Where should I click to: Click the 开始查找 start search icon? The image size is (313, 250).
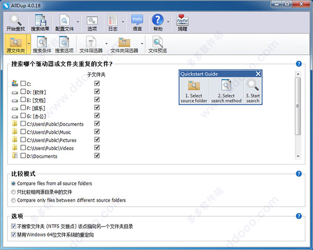[x=16, y=23]
